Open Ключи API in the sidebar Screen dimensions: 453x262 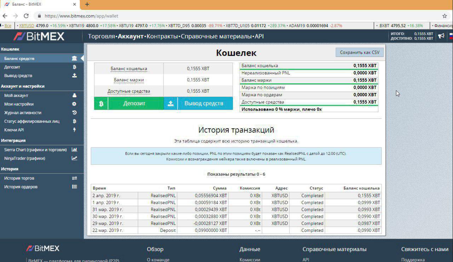point(14,130)
